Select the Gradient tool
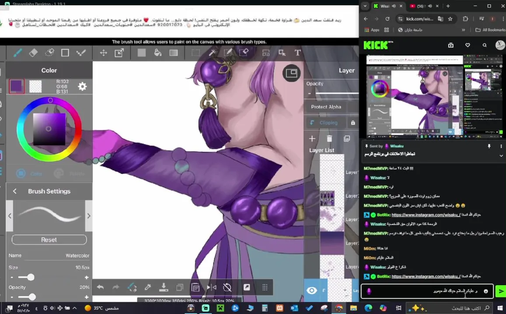Viewport: 506px width, 314px height. pos(174,53)
